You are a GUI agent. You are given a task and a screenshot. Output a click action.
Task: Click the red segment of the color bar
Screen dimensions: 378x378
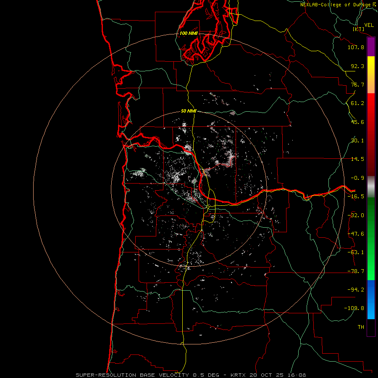click(x=371, y=134)
